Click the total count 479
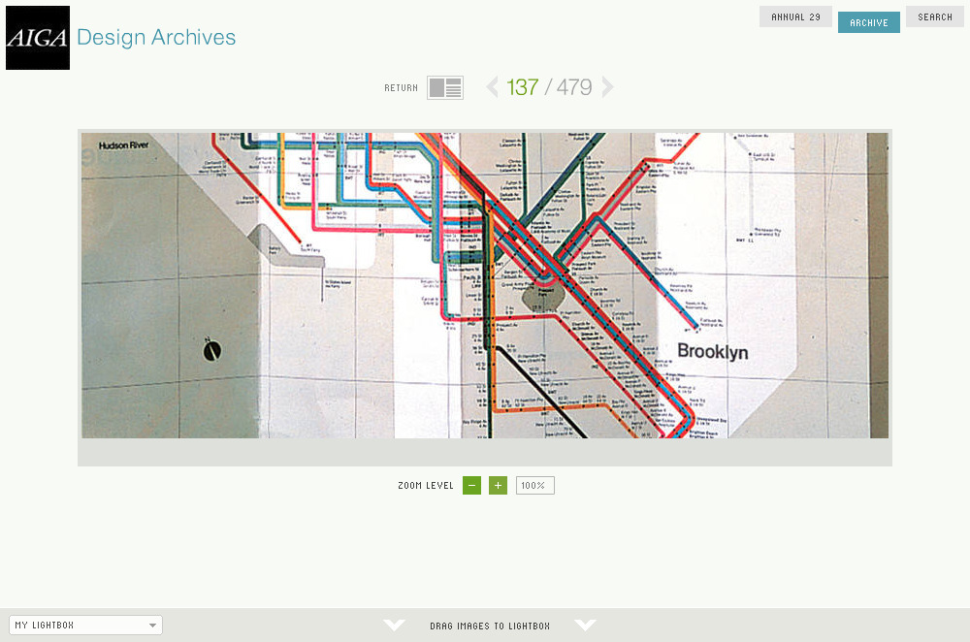The height and width of the screenshot is (642, 970). pos(574,87)
